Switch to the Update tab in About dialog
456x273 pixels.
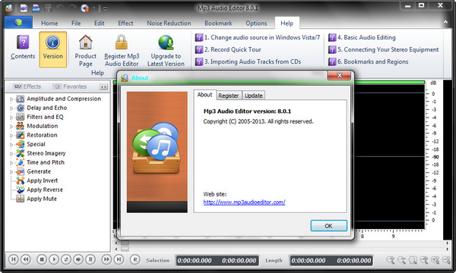(x=253, y=96)
